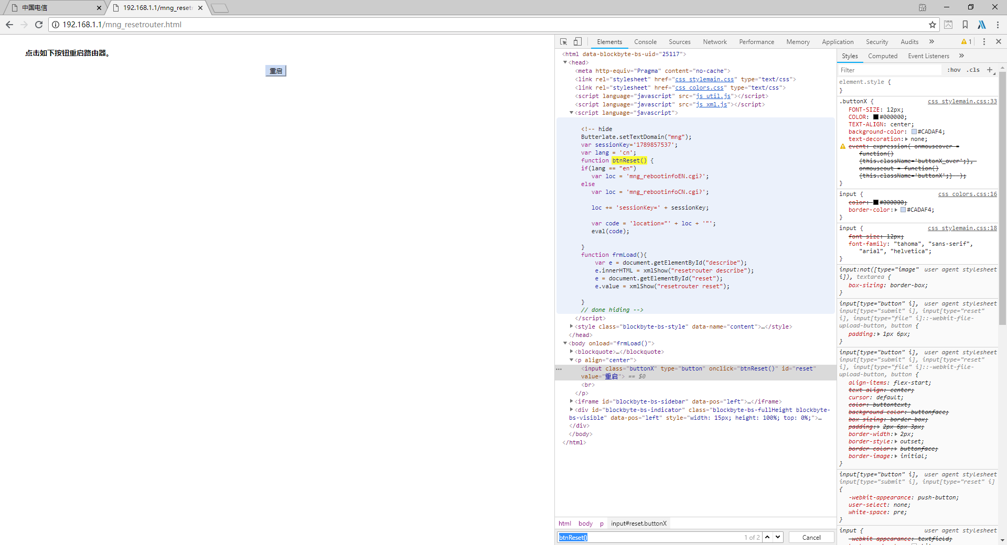This screenshot has width=1007, height=545.
Task: Expand the blockquote element node
Action: click(571, 352)
